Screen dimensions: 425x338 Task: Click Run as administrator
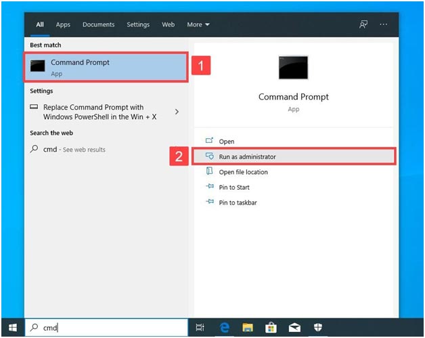click(247, 156)
